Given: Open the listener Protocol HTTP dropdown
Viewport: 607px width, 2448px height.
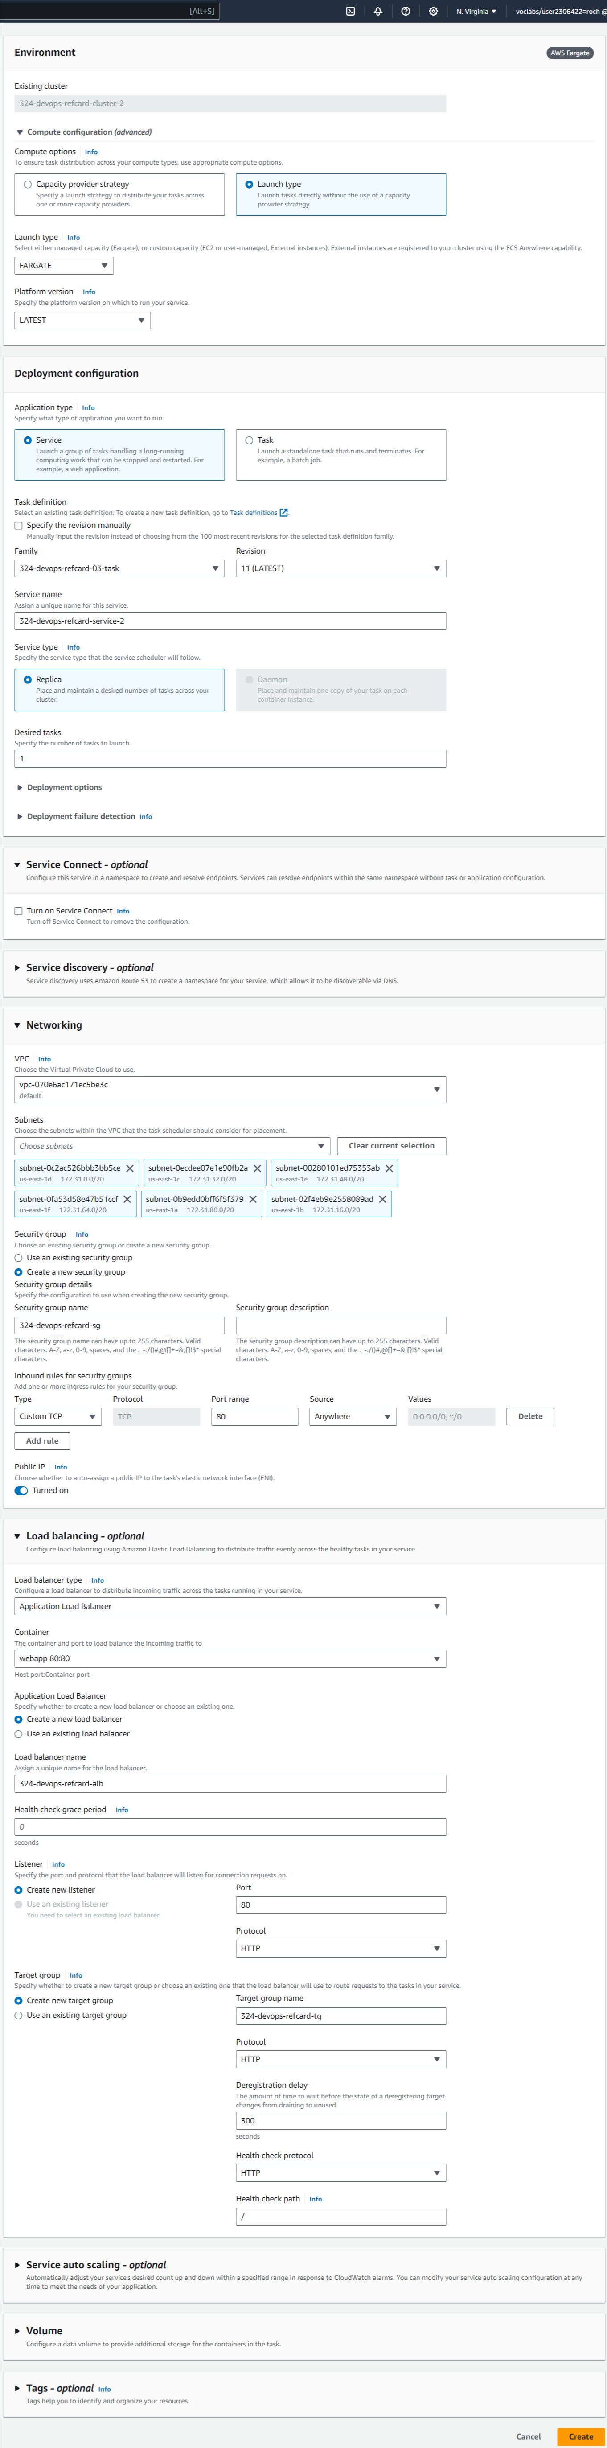Looking at the screenshot, I should pos(341,1948).
